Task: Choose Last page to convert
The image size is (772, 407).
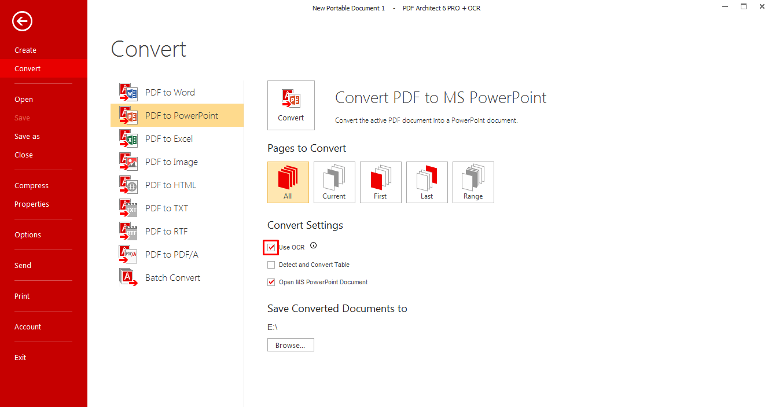Action: click(427, 182)
